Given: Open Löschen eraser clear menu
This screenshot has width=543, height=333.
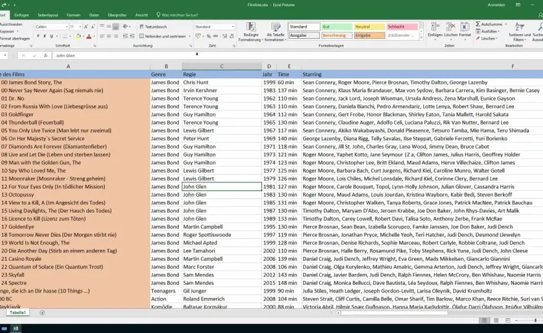Looking at the screenshot, I should tap(487, 38).
